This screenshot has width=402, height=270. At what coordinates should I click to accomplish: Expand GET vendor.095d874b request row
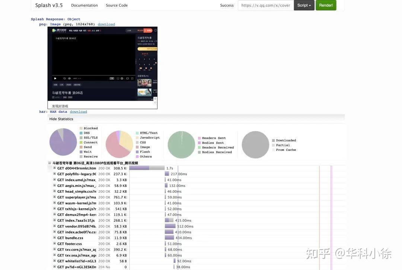tap(54, 226)
